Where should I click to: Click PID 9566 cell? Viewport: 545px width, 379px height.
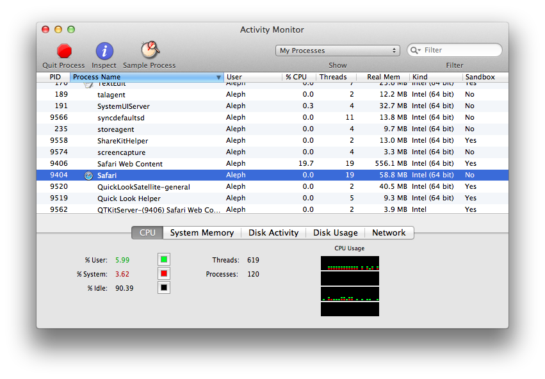click(x=59, y=117)
